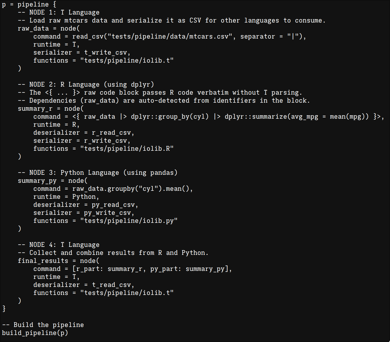The height and width of the screenshot is (342, 390).
Task: Click the pipeline keyword on the first line
Action: tap(33, 5)
